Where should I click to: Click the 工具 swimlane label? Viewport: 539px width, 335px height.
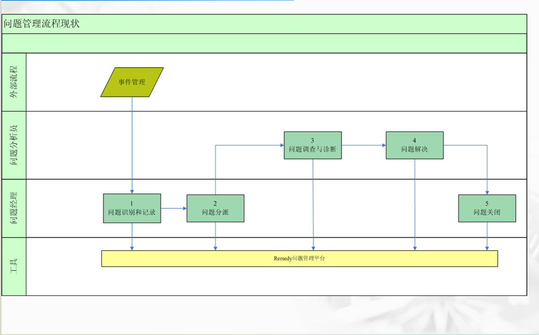tap(14, 266)
